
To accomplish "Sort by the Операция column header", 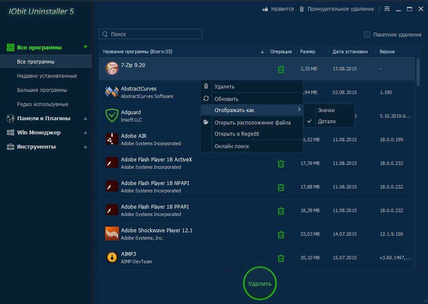I will [x=281, y=52].
